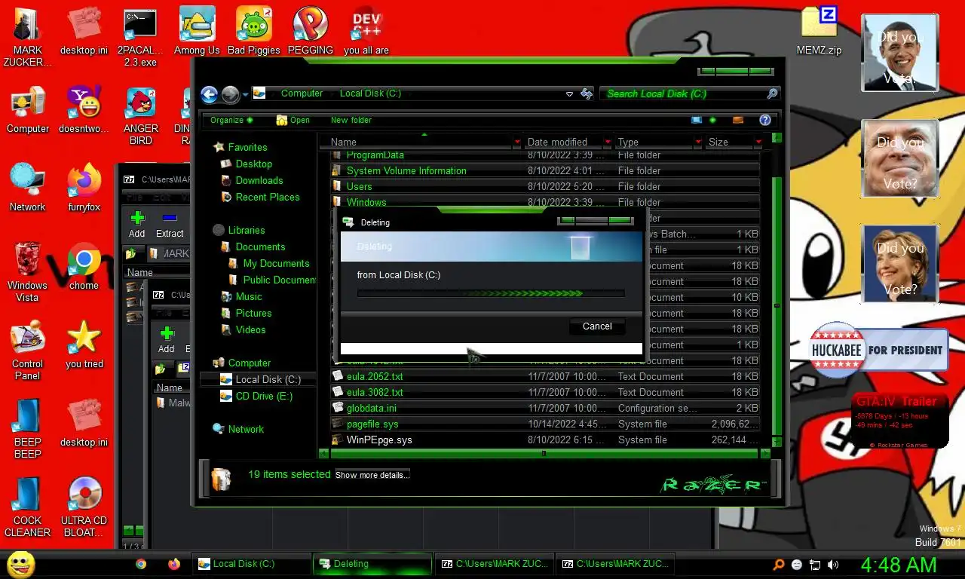
Task: Toggle the Explorer preview pane icon
Action: [738, 120]
